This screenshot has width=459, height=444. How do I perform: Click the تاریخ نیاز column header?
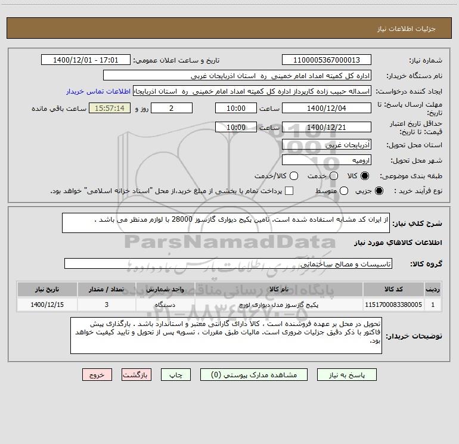point(47,289)
